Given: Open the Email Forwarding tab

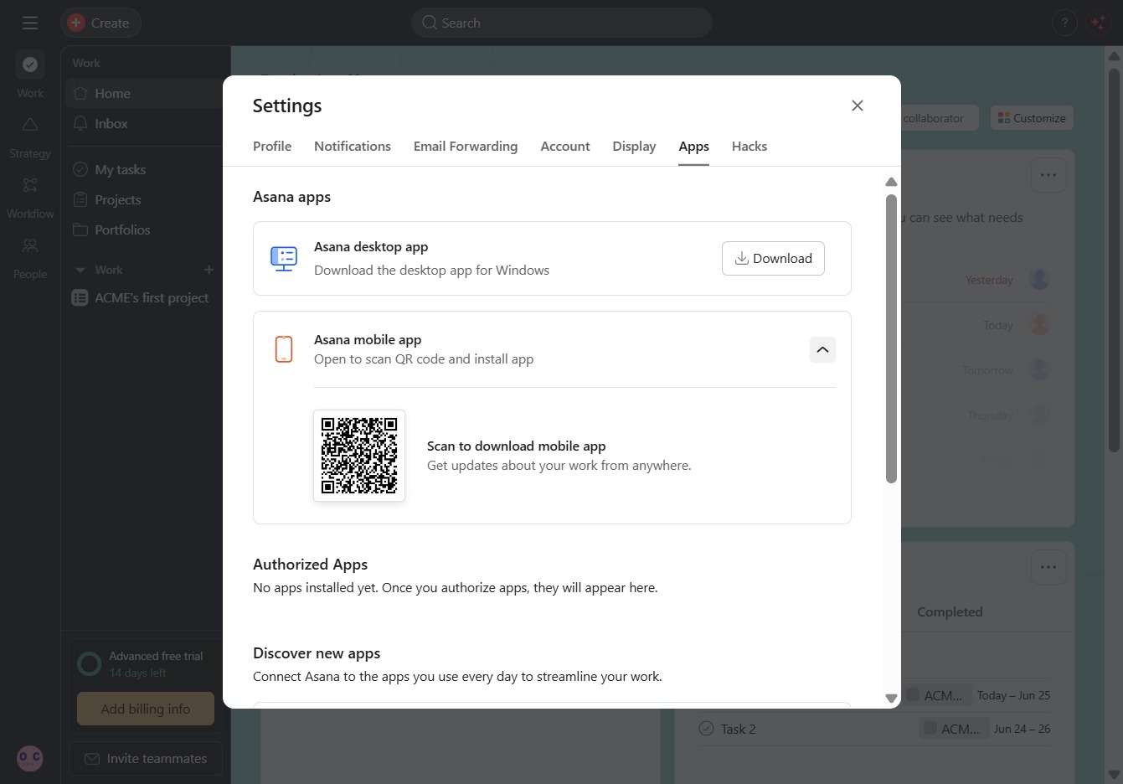Looking at the screenshot, I should click(466, 146).
